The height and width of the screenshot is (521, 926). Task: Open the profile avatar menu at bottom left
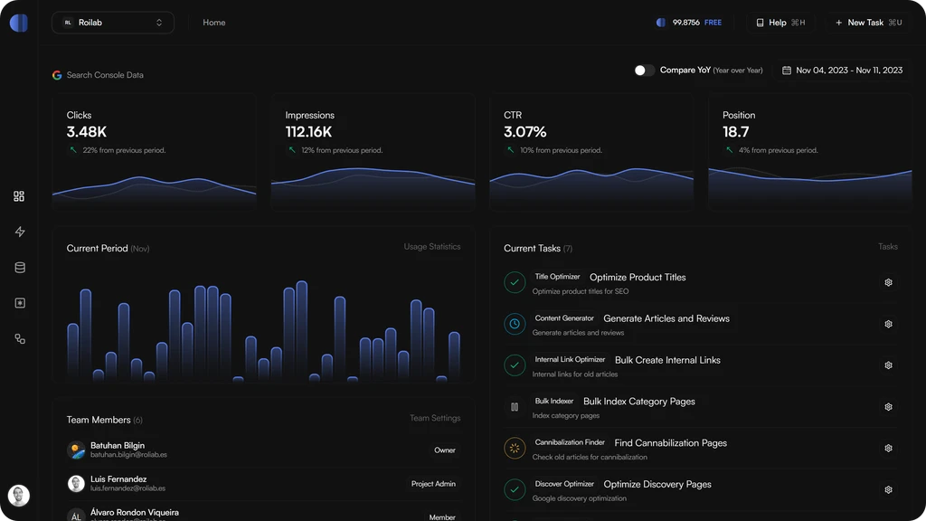click(19, 495)
